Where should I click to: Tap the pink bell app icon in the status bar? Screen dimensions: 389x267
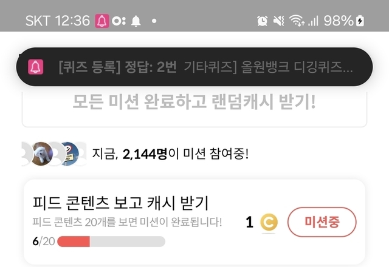(x=101, y=21)
